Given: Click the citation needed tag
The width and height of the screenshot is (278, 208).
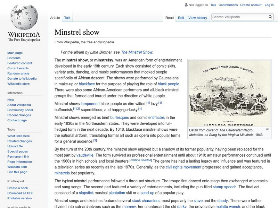Looking at the screenshot, I should tap(141, 160).
